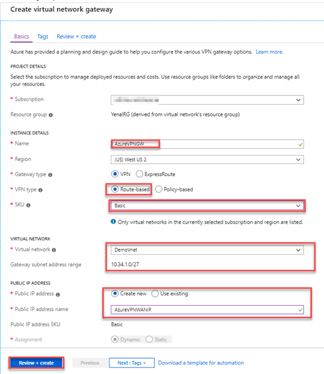Click info icon beside VPN type

pos(40,190)
